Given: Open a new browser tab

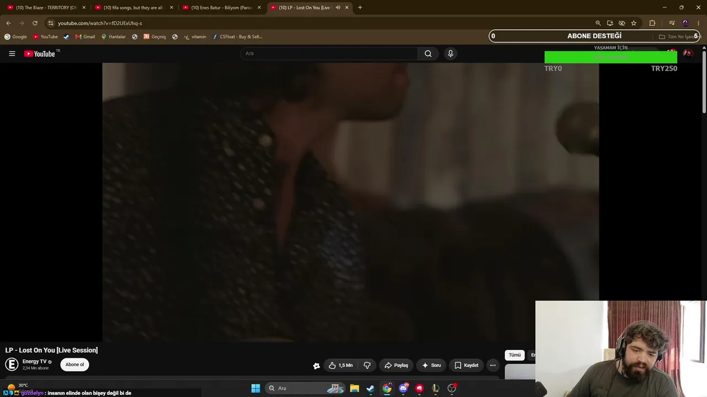Looking at the screenshot, I should [360, 8].
